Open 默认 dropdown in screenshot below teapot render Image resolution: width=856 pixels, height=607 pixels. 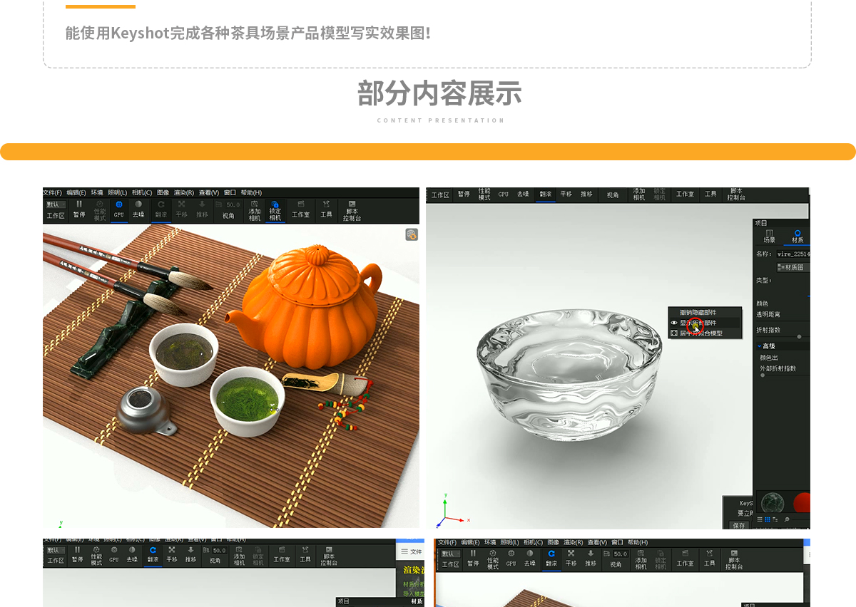tap(56, 551)
